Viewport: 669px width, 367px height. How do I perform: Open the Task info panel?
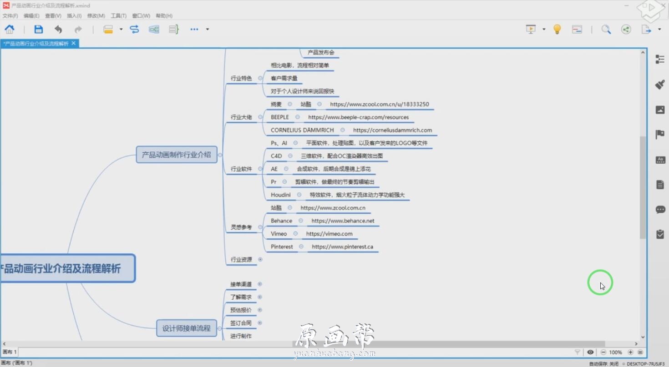pyautogui.click(x=660, y=234)
